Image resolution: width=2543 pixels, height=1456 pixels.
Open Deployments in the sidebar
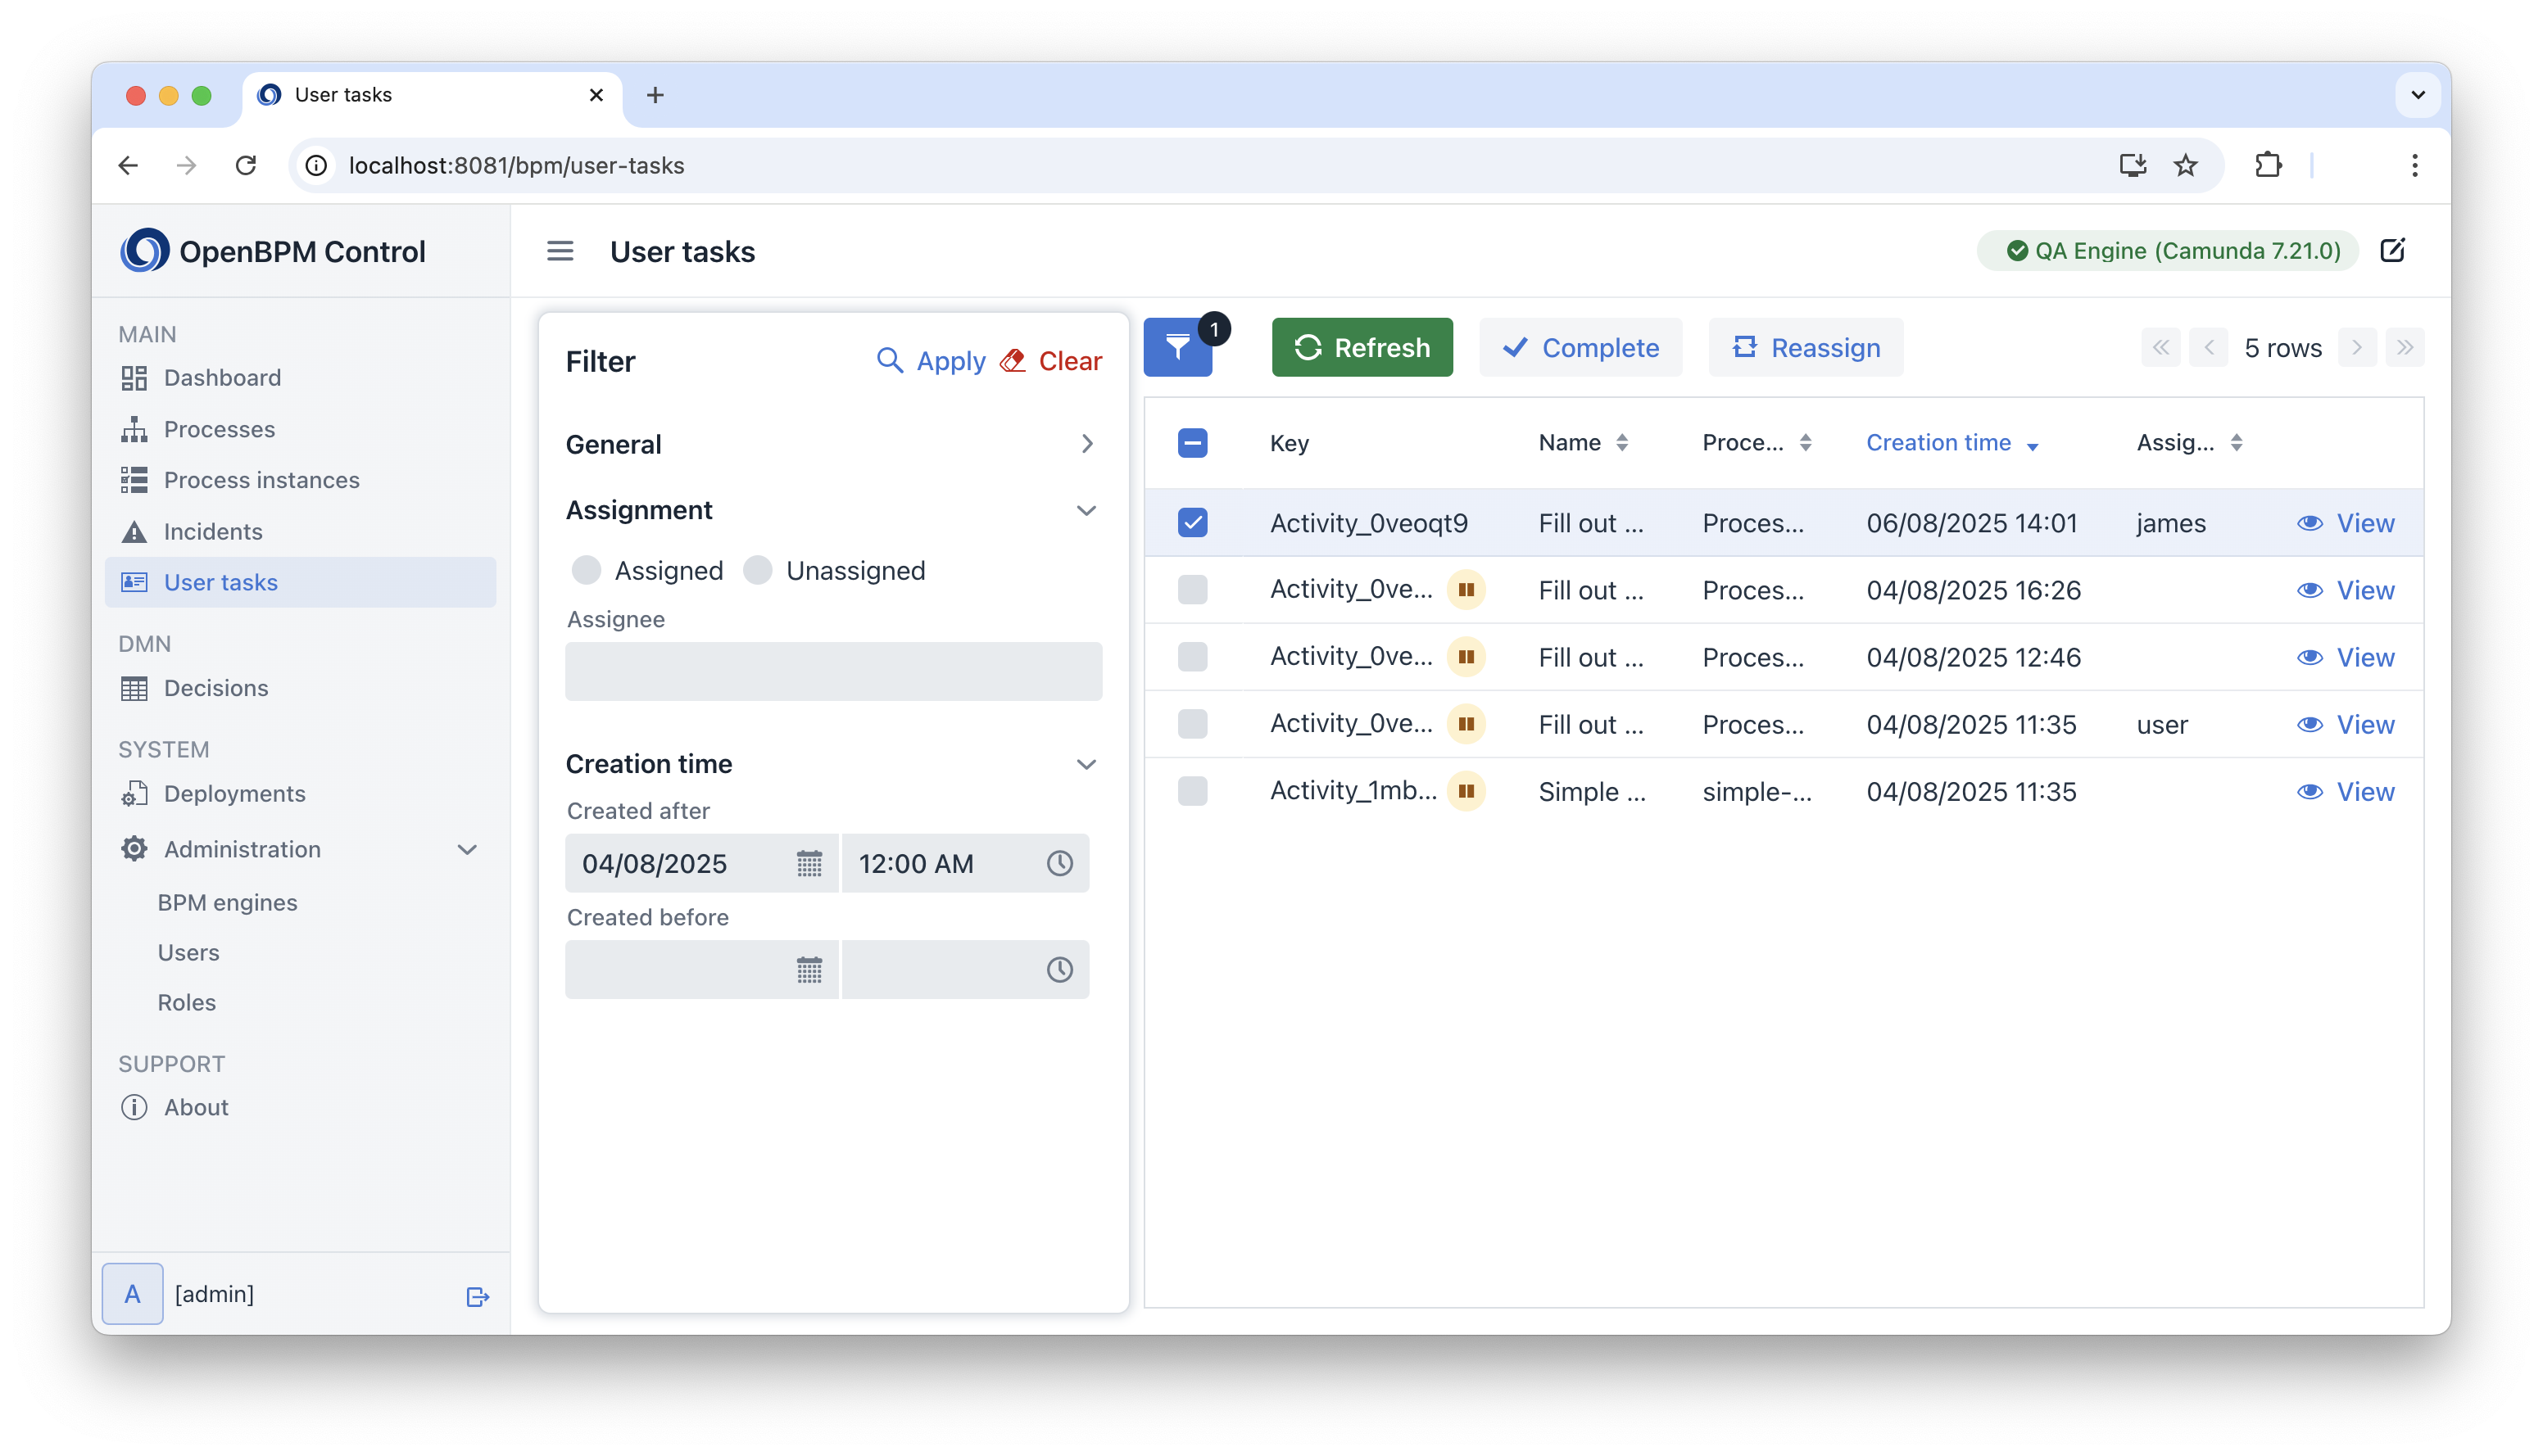click(300, 793)
